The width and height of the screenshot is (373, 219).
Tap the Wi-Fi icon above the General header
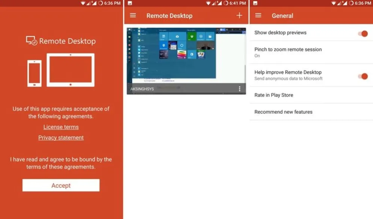[x=334, y=3]
